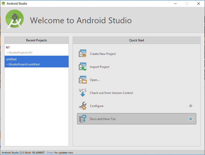
Task: Select the Docs and How-Tos label
Action: (x=103, y=119)
